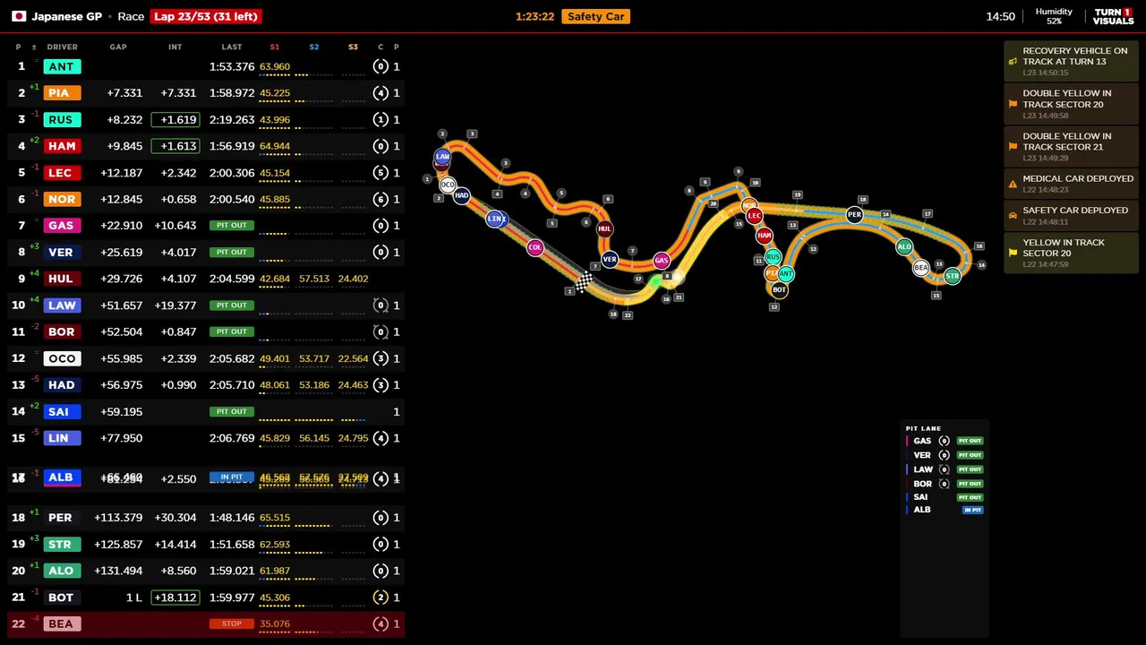Click the warning triangle beside Medical Car Deployed
Screen dimensions: 1146x645
click(1013, 185)
